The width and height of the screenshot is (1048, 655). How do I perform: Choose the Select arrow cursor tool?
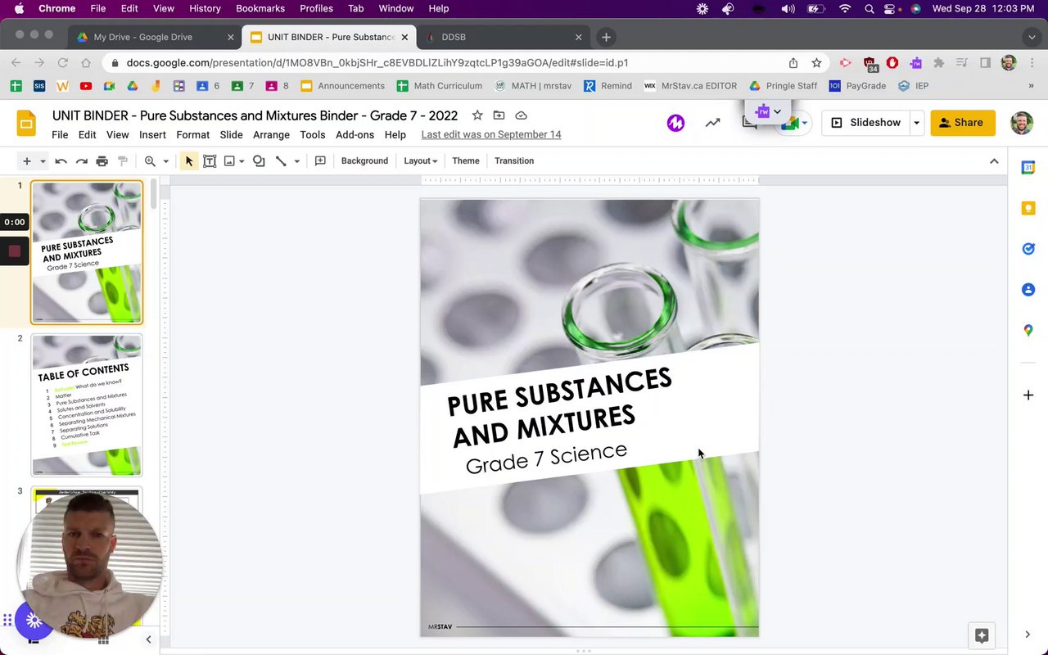(189, 161)
